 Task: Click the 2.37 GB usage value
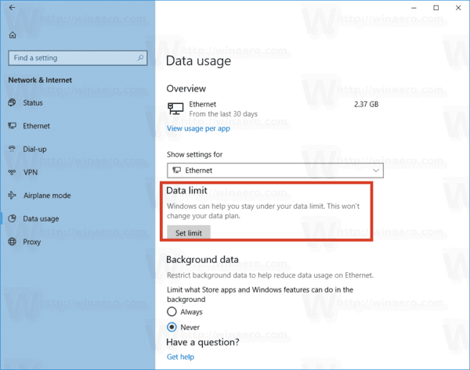(367, 104)
